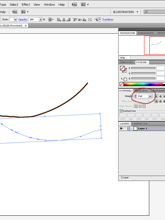Click the B color slider
This screenshot has width=165, height=220.
[143, 78]
